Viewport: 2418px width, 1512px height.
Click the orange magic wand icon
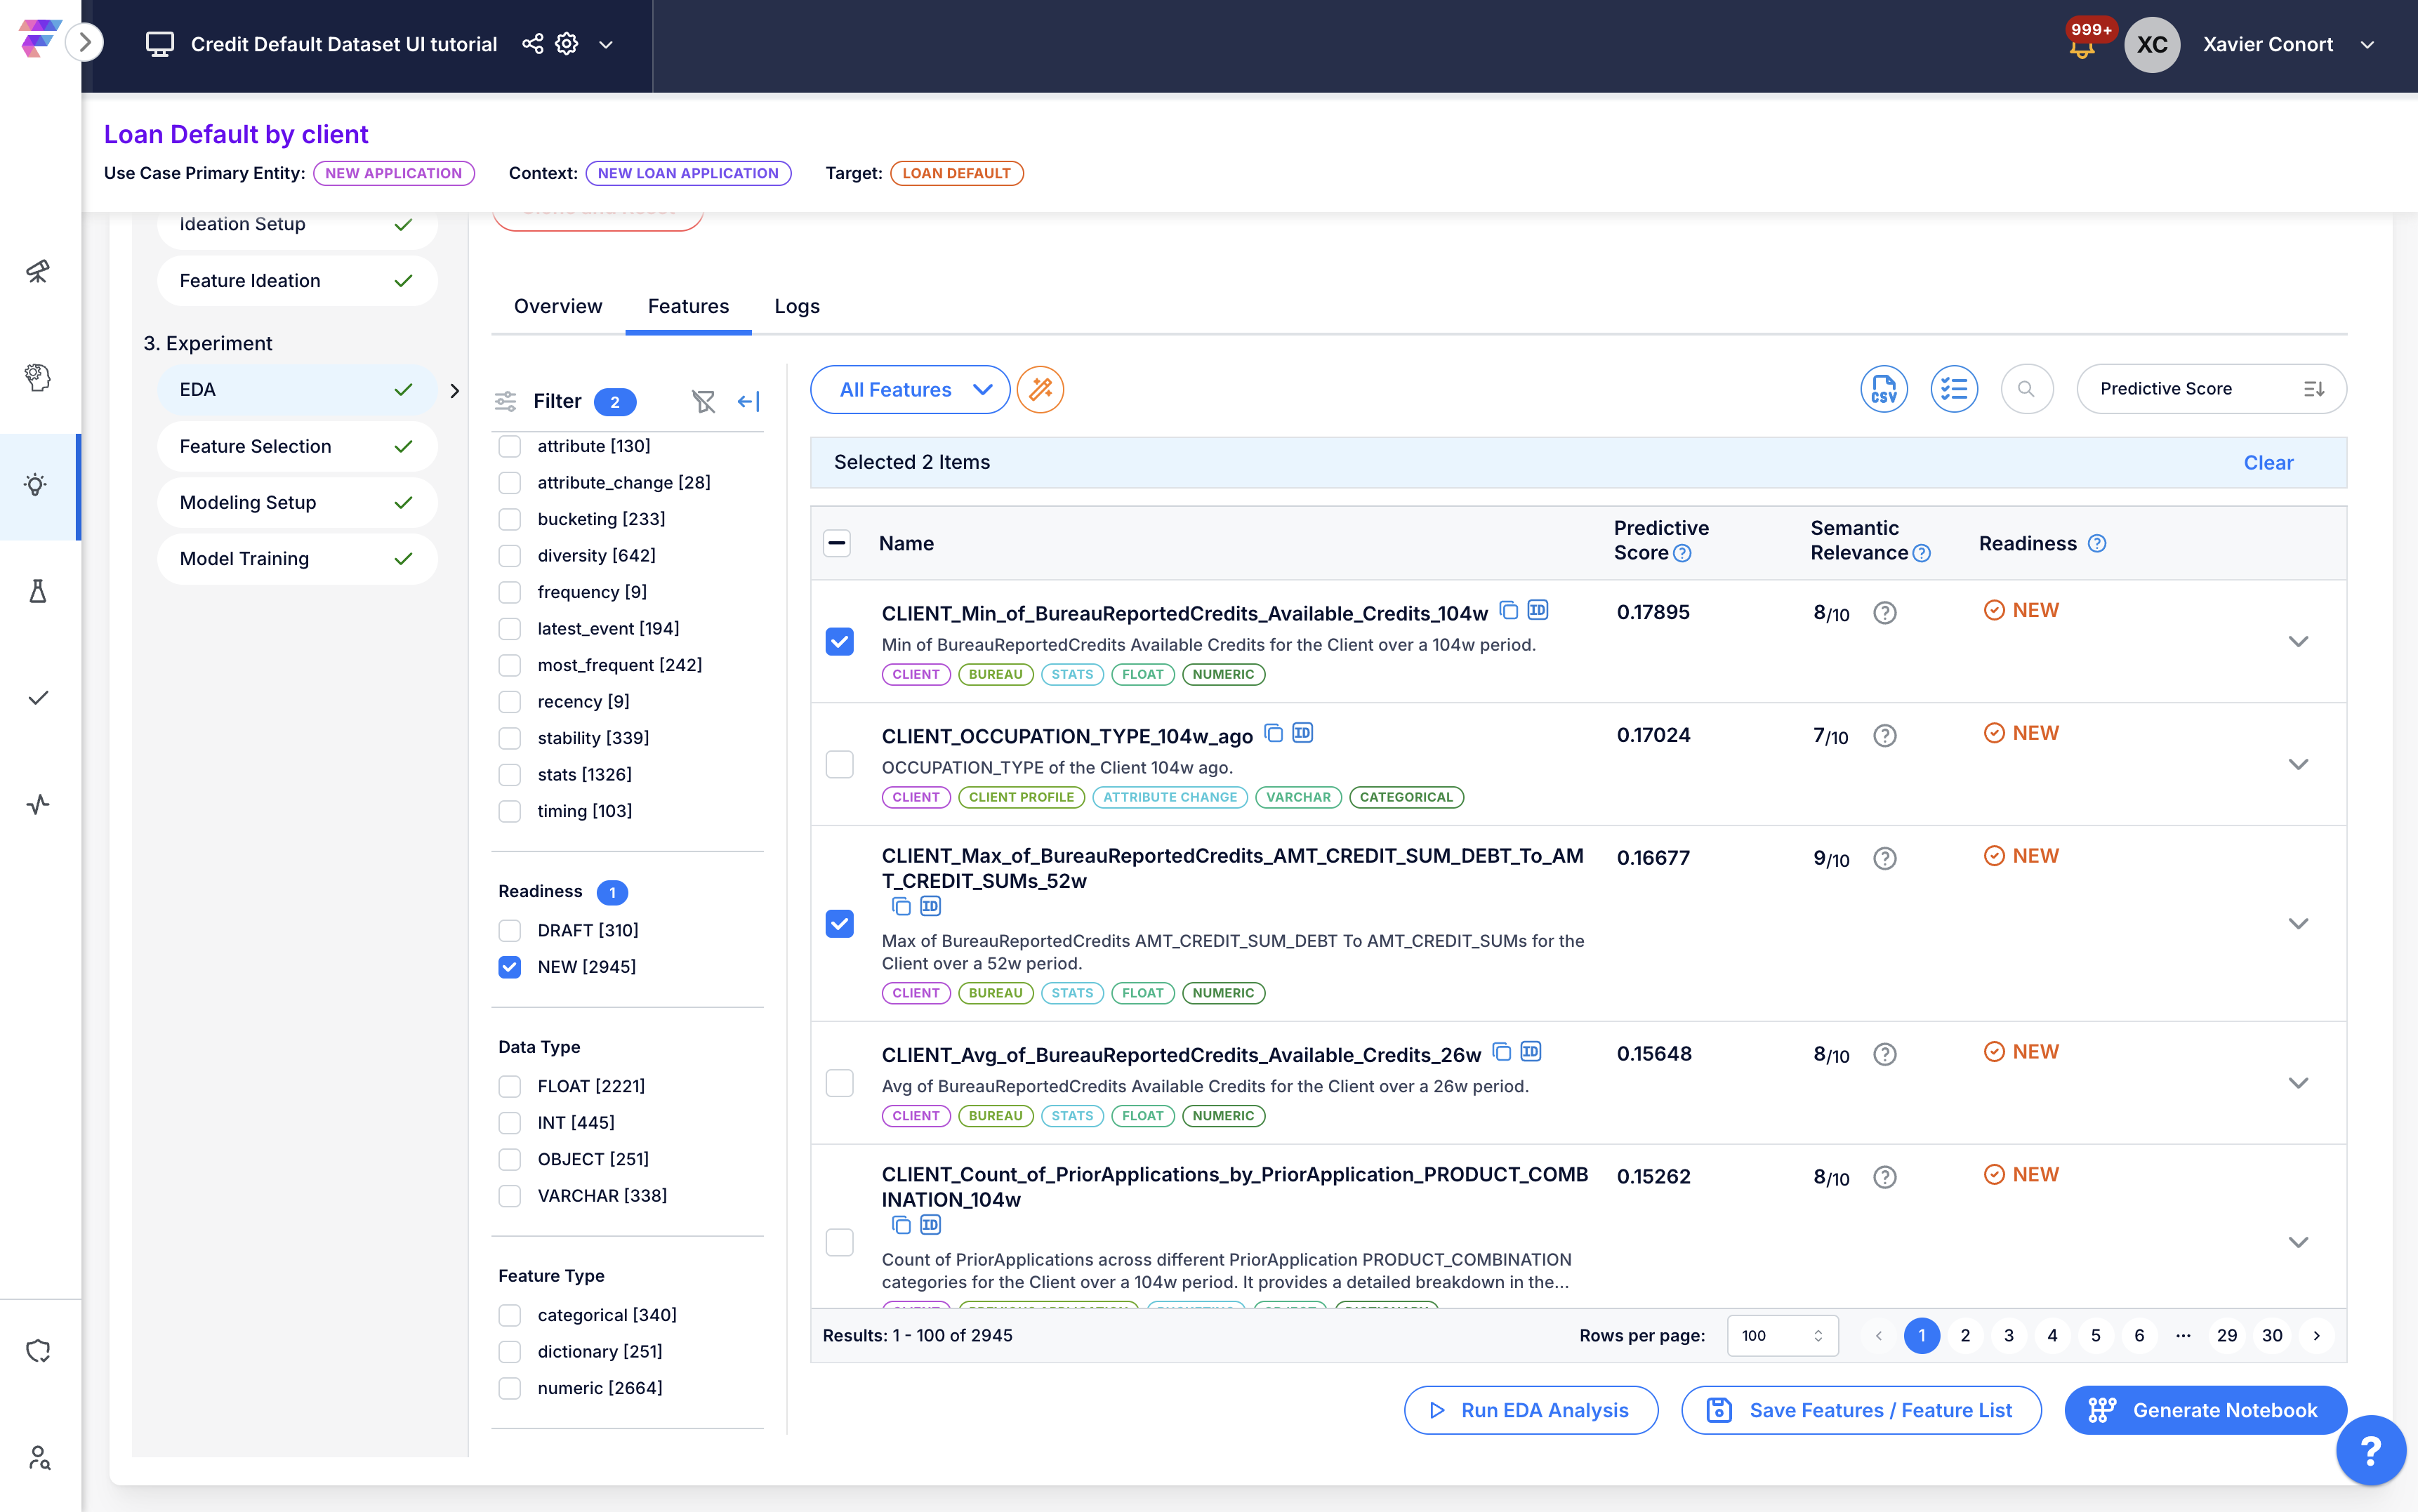pyautogui.click(x=1040, y=389)
